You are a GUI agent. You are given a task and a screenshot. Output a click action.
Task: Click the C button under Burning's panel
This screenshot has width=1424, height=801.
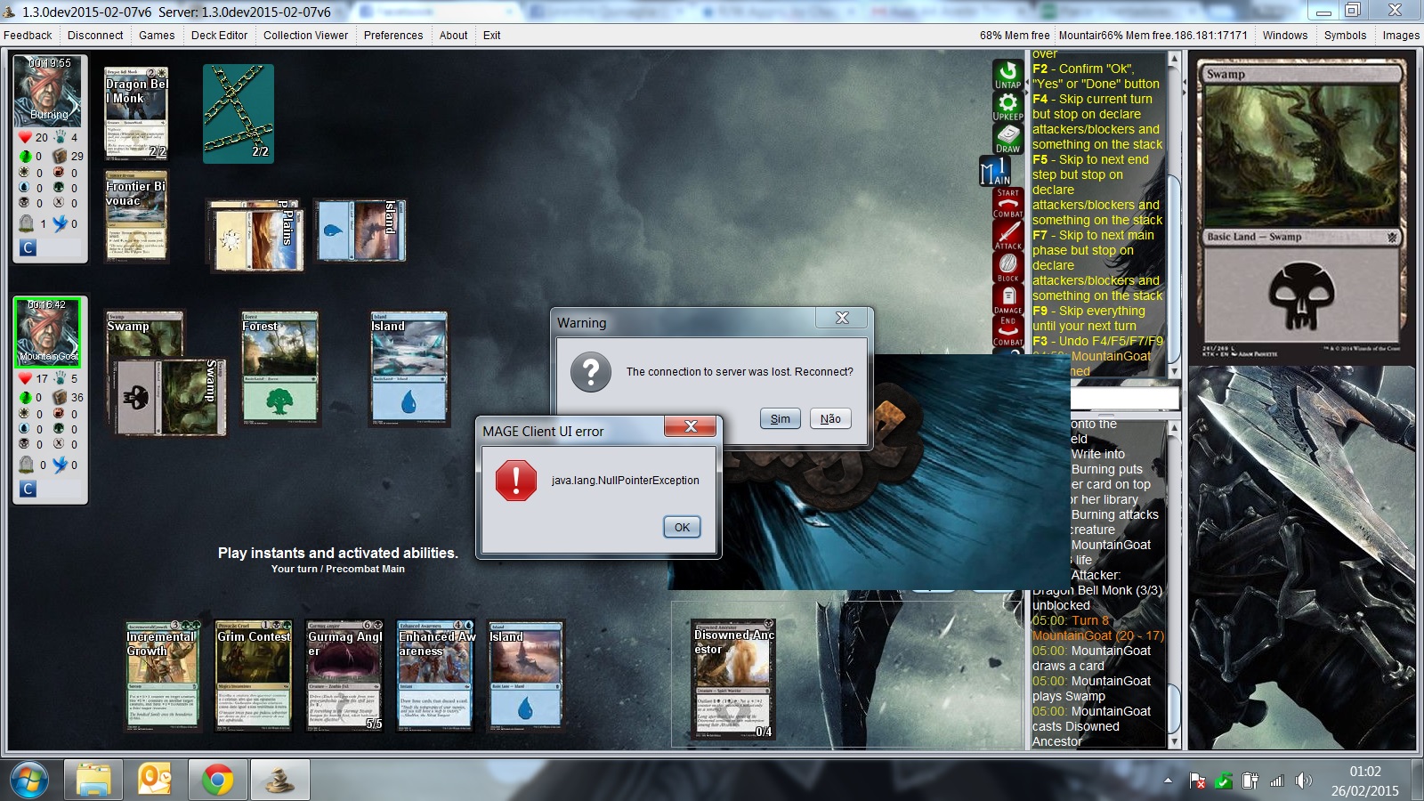pyautogui.click(x=28, y=247)
